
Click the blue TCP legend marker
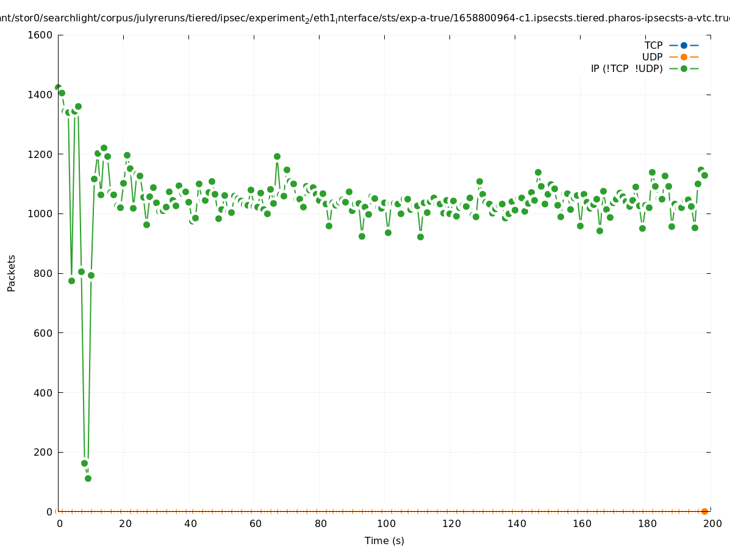(684, 45)
